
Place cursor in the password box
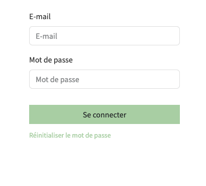coord(105,79)
